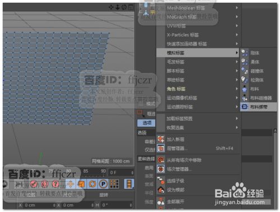The width and height of the screenshot is (280, 212).
Task: Toggle rotation keyframe recording (orange ring)
Action: pyautogui.click(x=92, y=184)
